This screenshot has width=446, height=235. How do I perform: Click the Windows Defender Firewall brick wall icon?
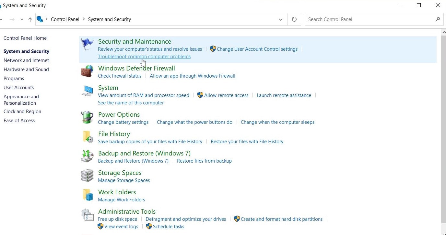coord(87,71)
